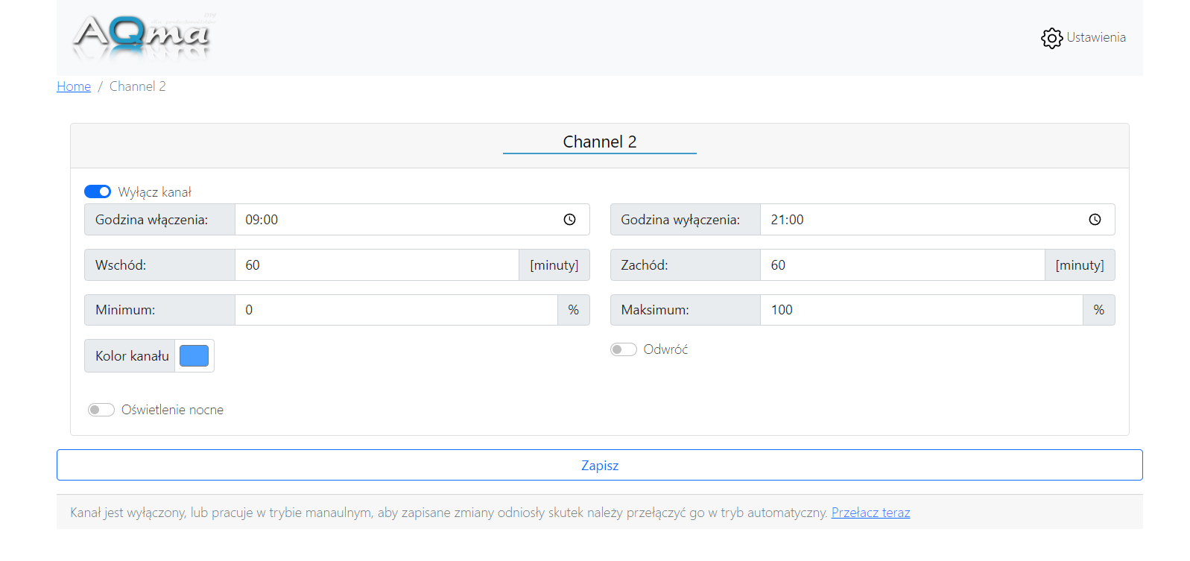1190x561 pixels.
Task: Click the Godzina wyłączenia time field
Action: click(920, 220)
